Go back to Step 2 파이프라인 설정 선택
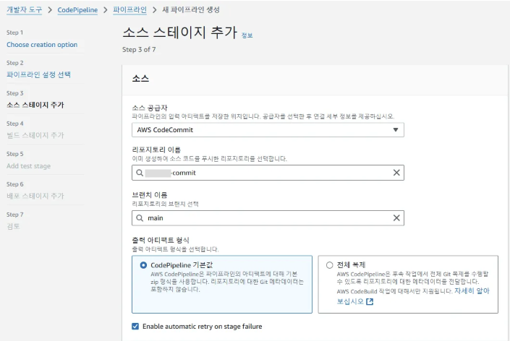Screen dimensions: 510x341 [x=38, y=74]
